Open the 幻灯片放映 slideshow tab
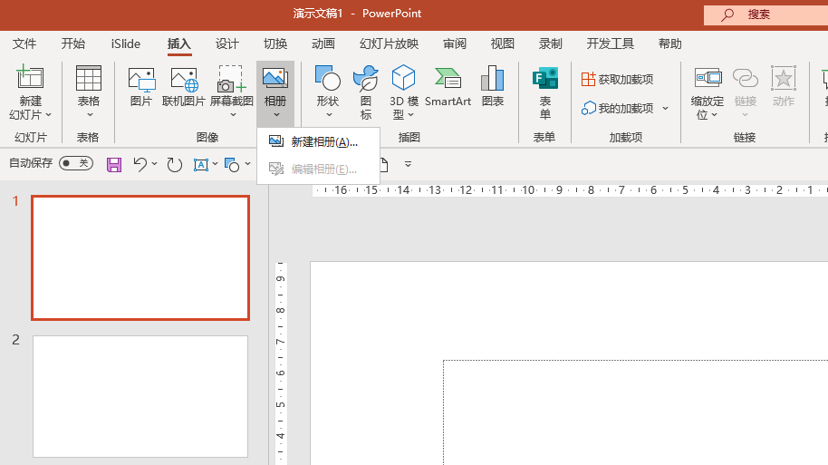 [x=390, y=44]
